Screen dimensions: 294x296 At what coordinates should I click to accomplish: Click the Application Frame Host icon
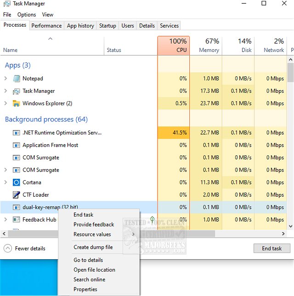17,145
